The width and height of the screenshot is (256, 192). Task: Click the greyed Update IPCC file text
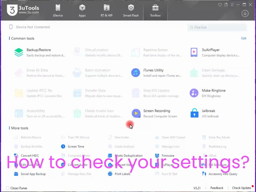click(x=39, y=90)
